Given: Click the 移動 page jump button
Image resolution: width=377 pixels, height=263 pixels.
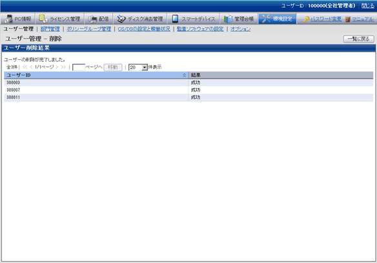Looking at the screenshot, I should (x=113, y=68).
